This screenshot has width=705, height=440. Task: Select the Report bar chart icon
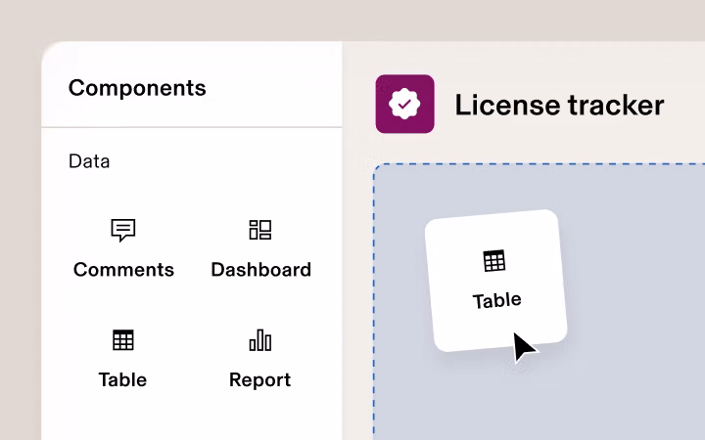(260, 340)
